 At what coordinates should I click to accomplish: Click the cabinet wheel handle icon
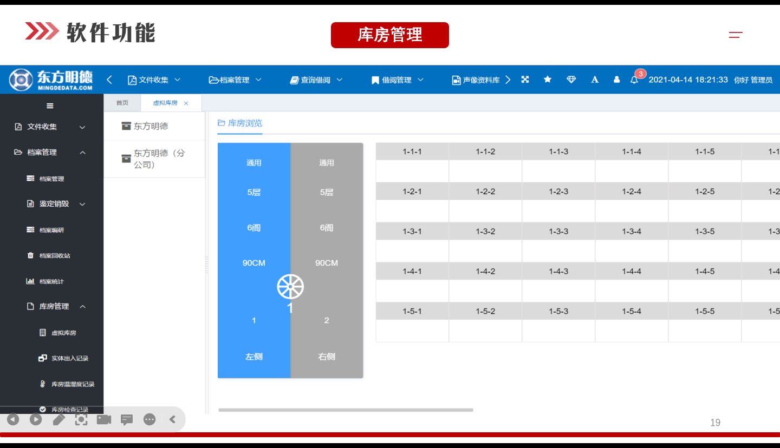coord(290,287)
